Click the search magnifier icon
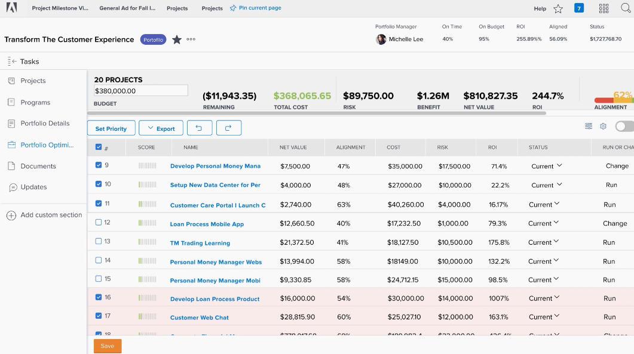Image resolution: width=634 pixels, height=354 pixels. (x=626, y=8)
